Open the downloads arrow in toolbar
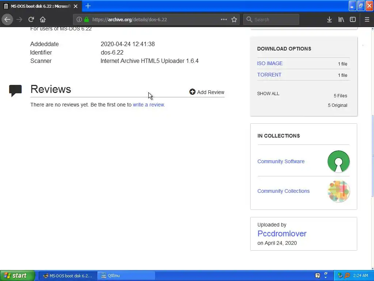The image size is (374, 281). coord(329,19)
